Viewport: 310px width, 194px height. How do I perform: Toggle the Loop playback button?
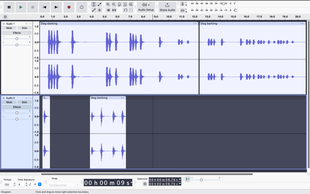[x=81, y=7]
